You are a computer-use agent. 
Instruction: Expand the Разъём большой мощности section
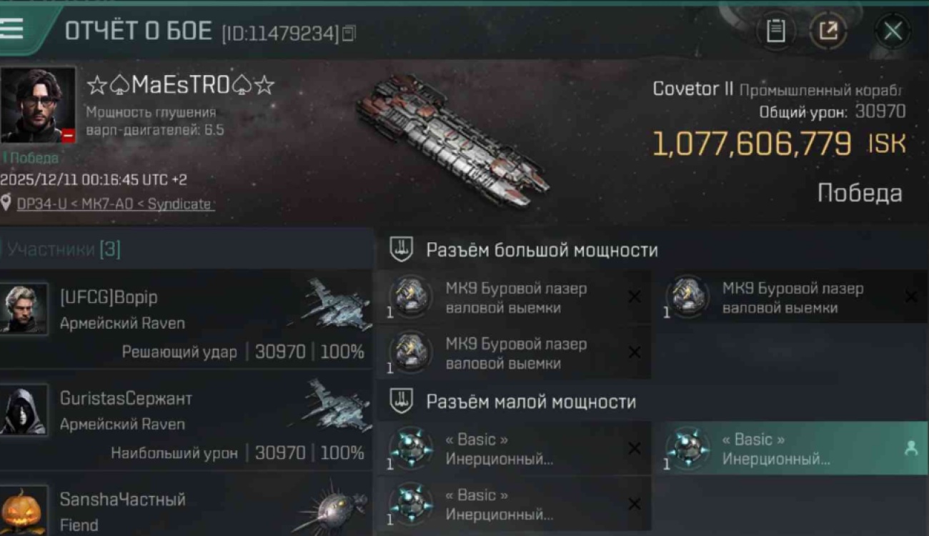[x=524, y=250]
